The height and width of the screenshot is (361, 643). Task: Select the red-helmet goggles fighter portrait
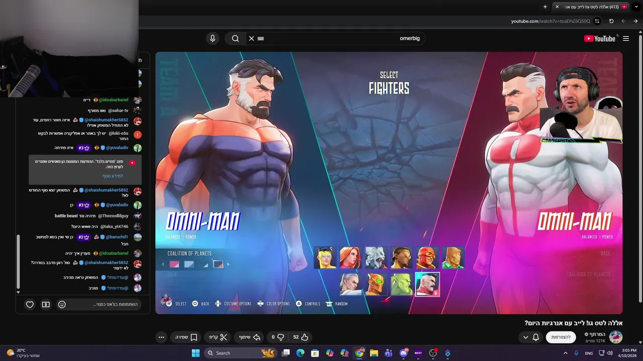click(427, 258)
